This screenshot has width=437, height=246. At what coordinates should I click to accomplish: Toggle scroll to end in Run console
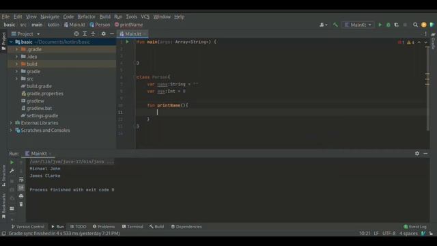coord(21,188)
